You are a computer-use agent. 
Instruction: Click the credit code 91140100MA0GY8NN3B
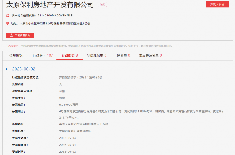coord(55,16)
